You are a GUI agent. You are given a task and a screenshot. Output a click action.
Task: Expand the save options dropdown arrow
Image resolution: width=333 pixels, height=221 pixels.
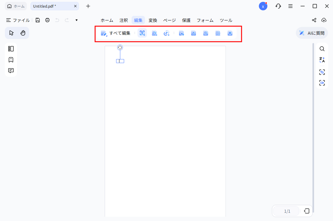click(x=76, y=20)
